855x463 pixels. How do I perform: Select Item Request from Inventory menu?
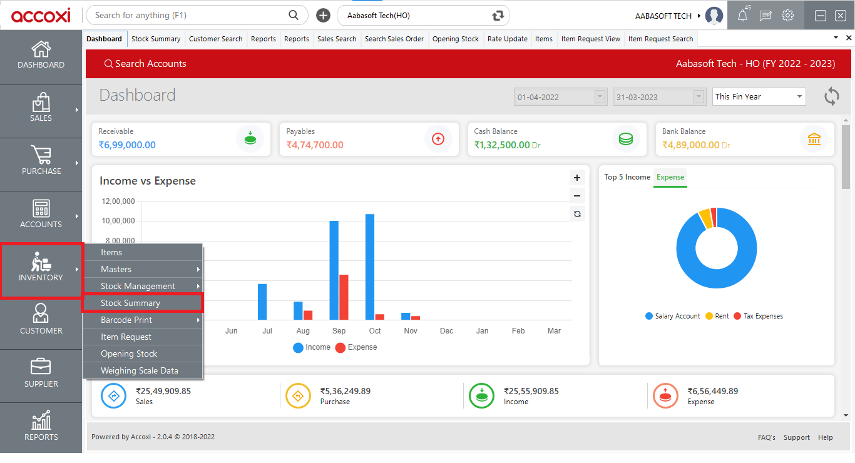point(143,337)
